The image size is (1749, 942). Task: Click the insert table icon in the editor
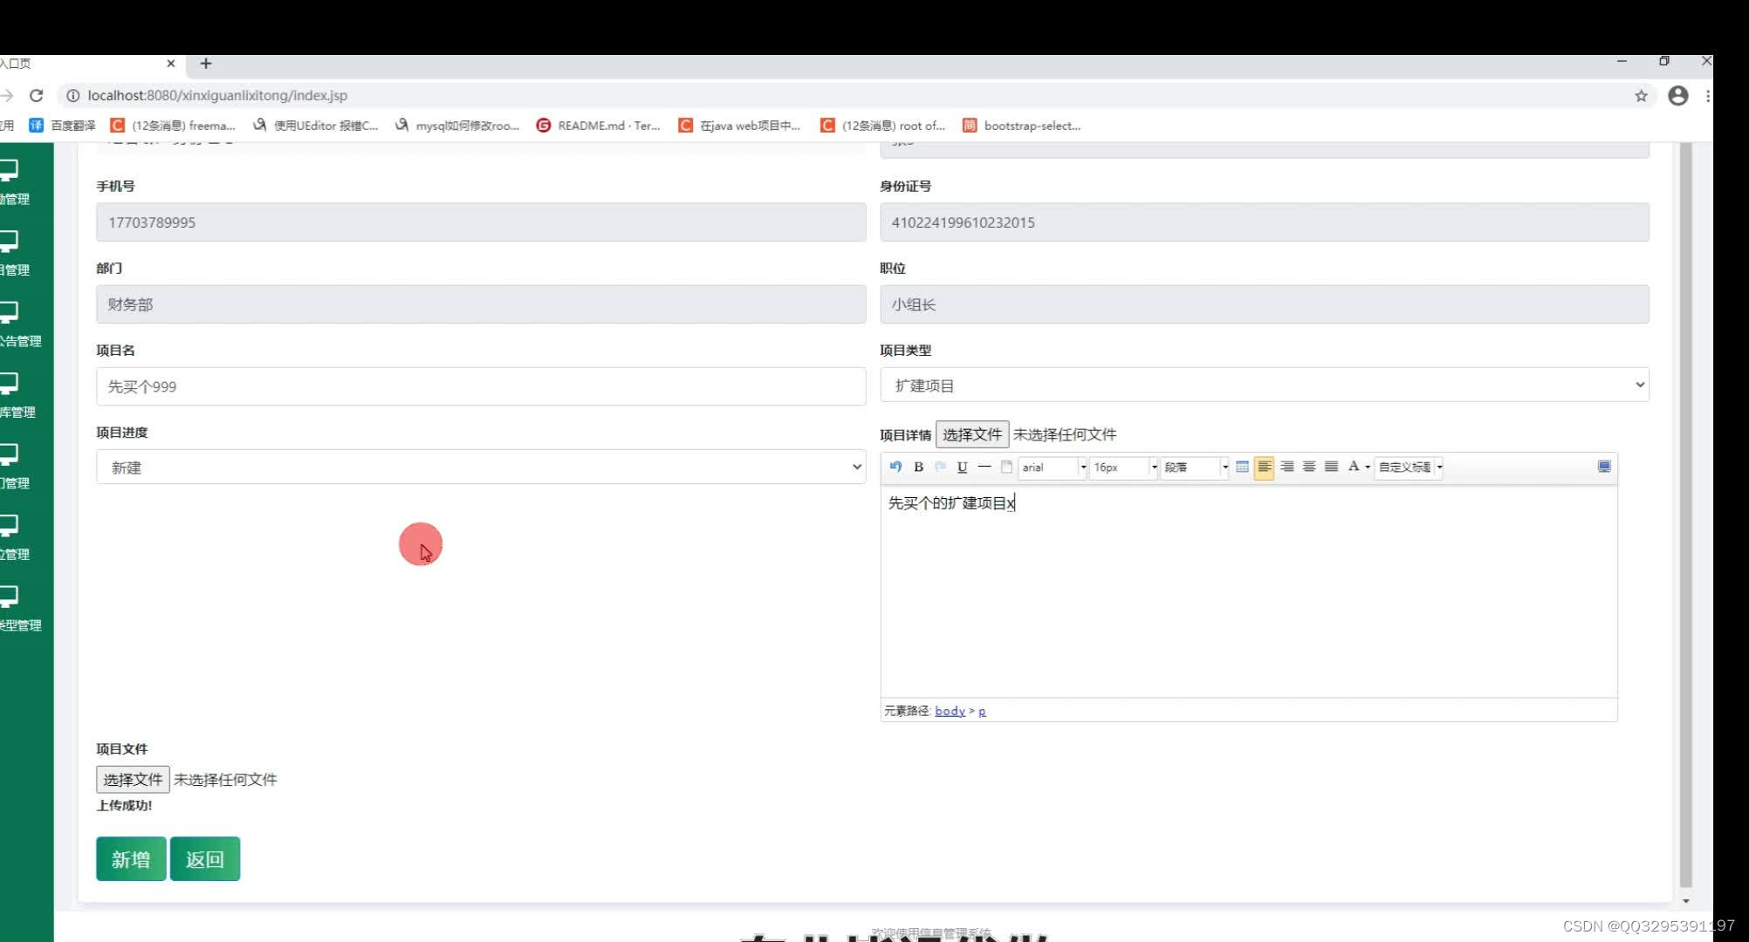tap(1242, 467)
